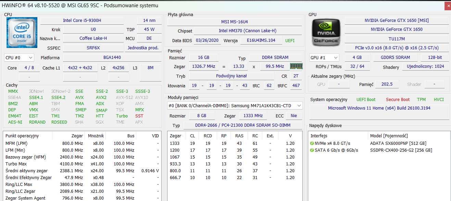Click the Punkt operacyjny column header

27,136
